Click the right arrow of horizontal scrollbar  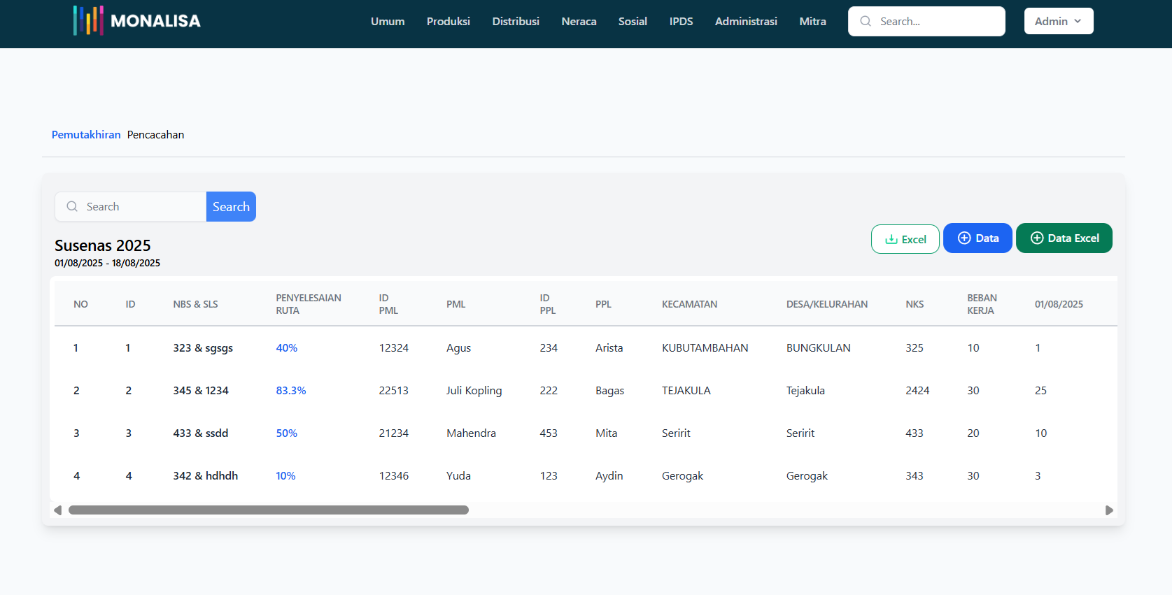coord(1109,510)
